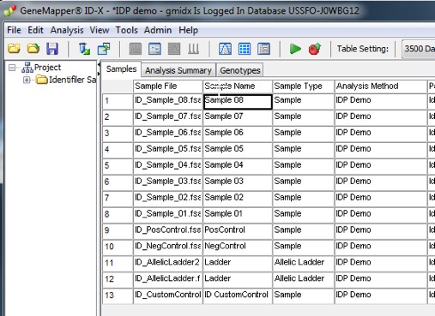Screen dimensions: 435x316
Task: Select row number 7 header
Action: [118, 198]
